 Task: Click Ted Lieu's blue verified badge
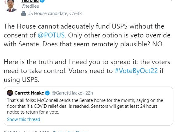pyautogui.click(x=42, y=1)
